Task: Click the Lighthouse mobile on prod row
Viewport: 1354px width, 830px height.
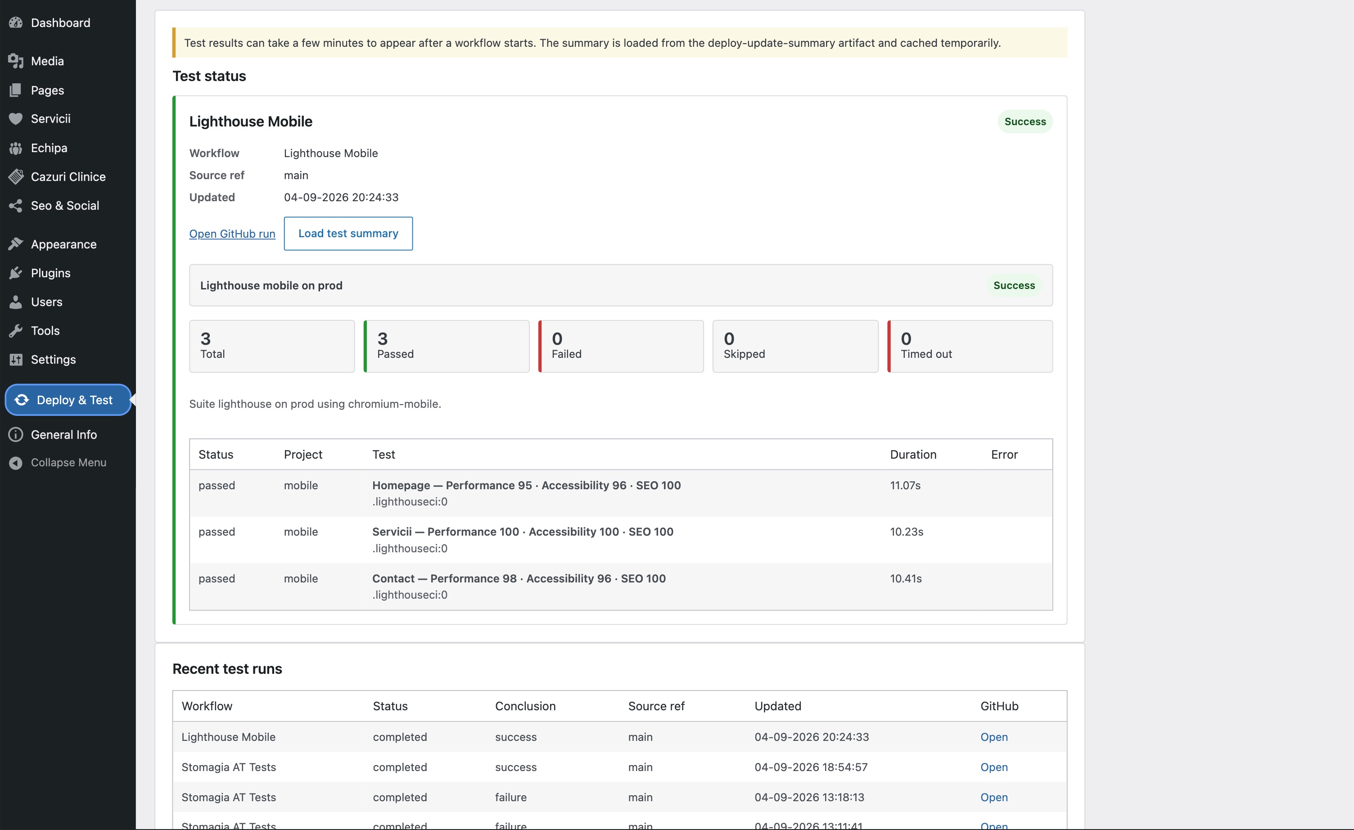Action: tap(621, 285)
